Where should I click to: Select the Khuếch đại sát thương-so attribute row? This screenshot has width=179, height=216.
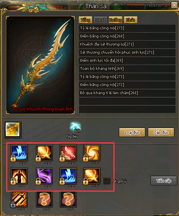coord(127,44)
